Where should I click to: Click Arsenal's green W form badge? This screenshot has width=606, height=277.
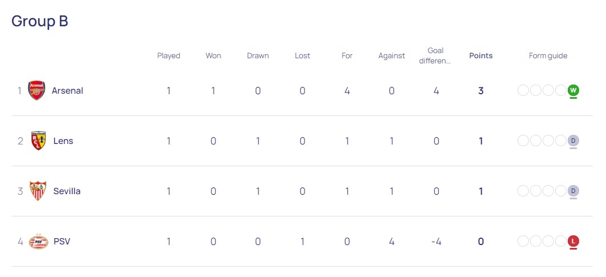coord(573,91)
